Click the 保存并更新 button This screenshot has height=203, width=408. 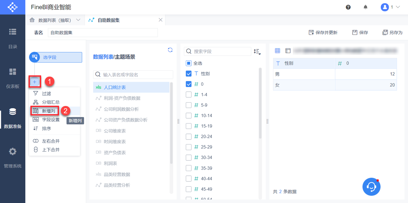(323, 33)
